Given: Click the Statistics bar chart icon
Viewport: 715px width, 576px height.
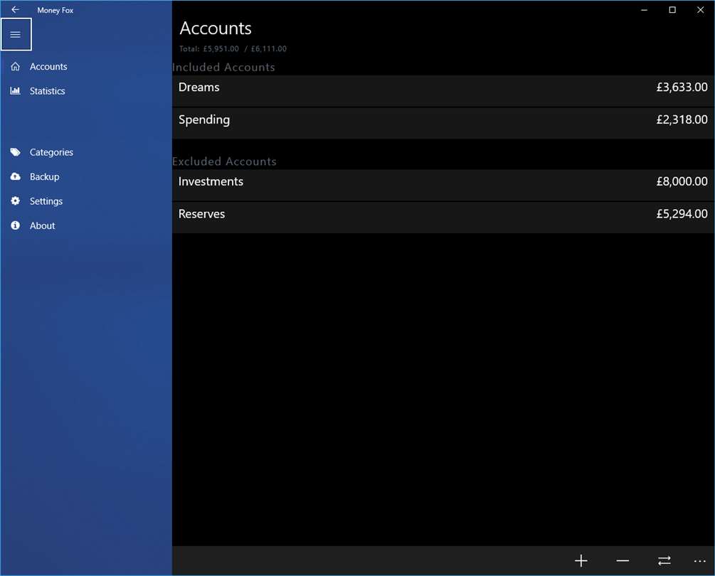Looking at the screenshot, I should [x=15, y=91].
